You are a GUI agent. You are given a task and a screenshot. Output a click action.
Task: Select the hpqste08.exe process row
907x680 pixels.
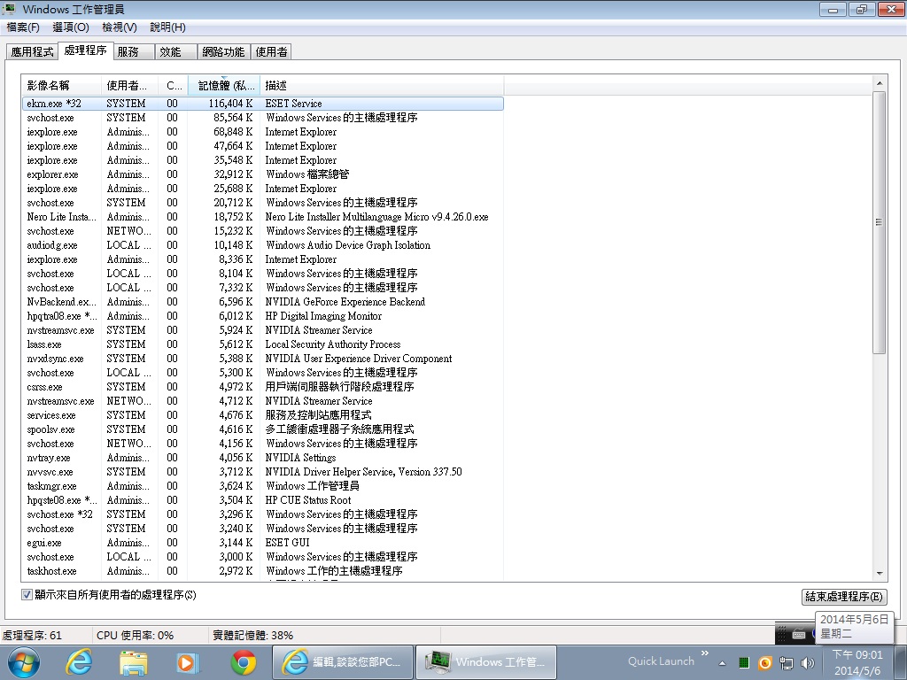tap(262, 500)
